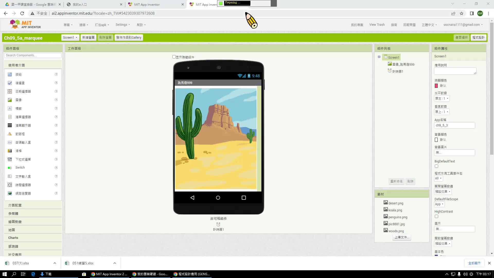Expand the Layout palette section

(x=33, y=205)
